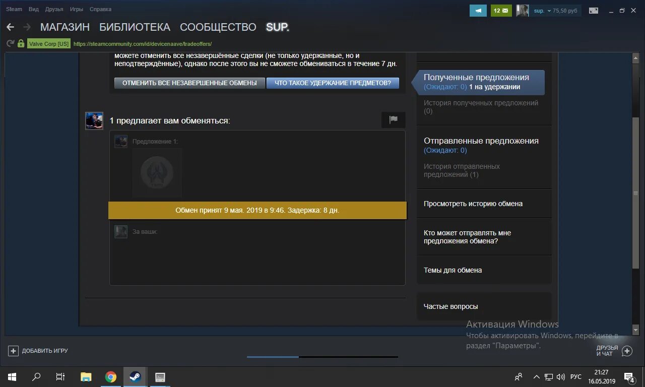
Task: Select Полученные предложения section
Action: pos(478,83)
